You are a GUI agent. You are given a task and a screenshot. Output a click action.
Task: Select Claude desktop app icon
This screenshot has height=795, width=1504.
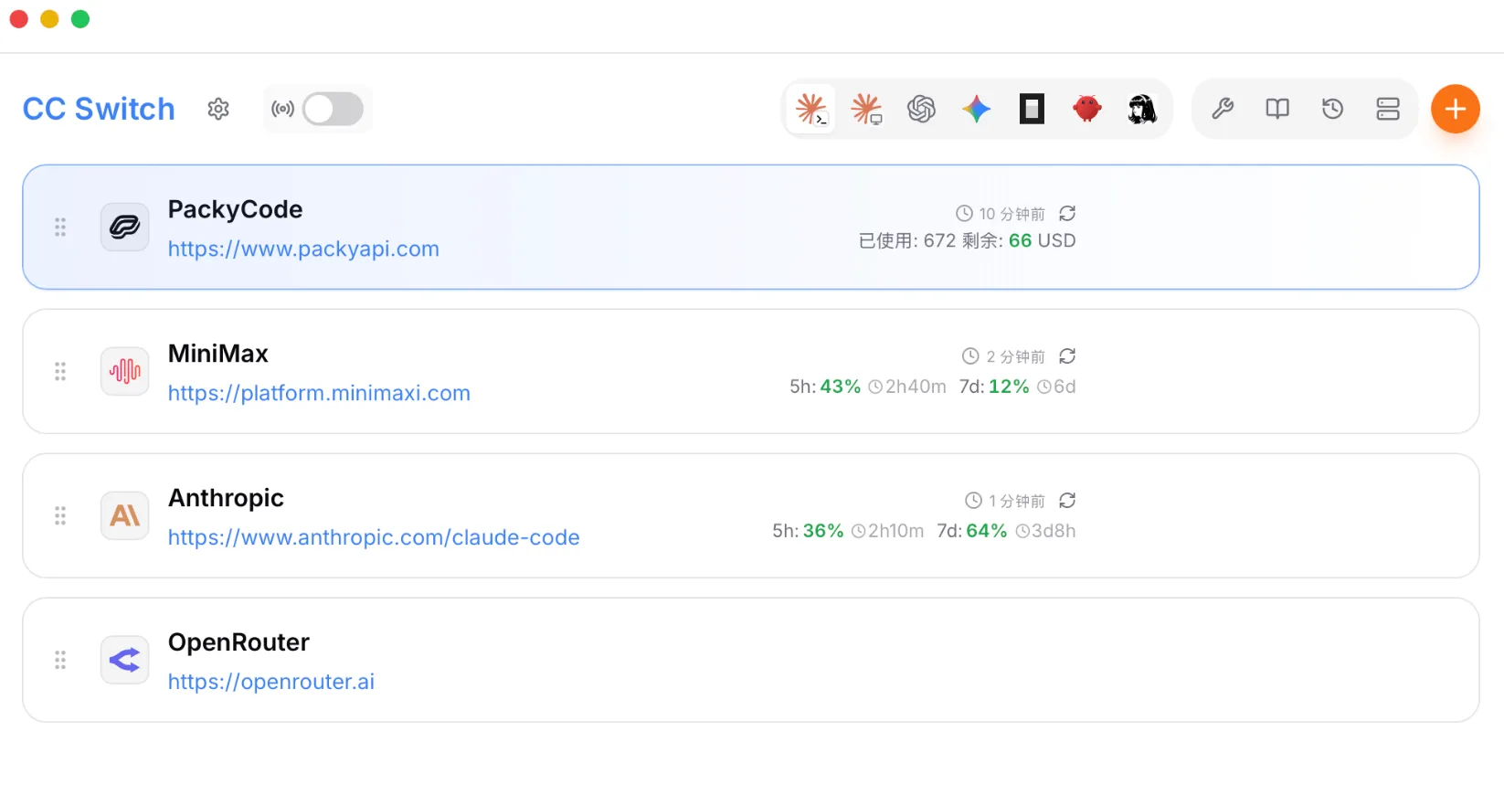click(866, 109)
